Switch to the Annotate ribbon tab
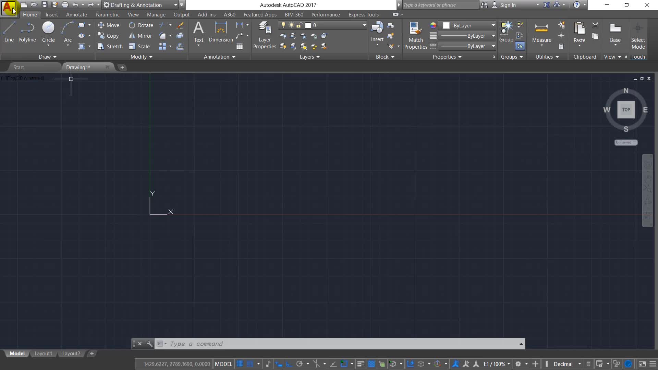The height and width of the screenshot is (370, 658). click(x=76, y=15)
